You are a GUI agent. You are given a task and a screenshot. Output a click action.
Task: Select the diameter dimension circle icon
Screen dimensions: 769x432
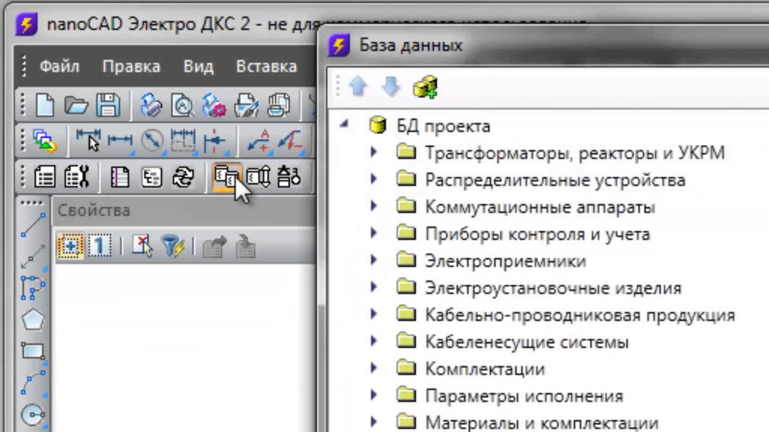[x=151, y=141]
